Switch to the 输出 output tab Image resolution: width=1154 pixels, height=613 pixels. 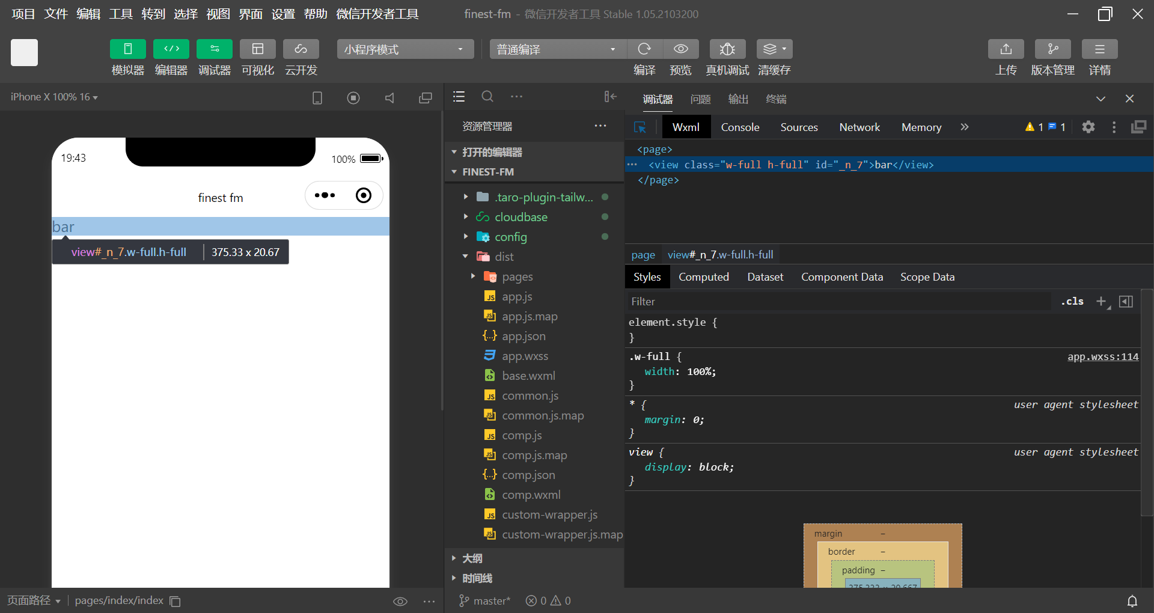739,99
